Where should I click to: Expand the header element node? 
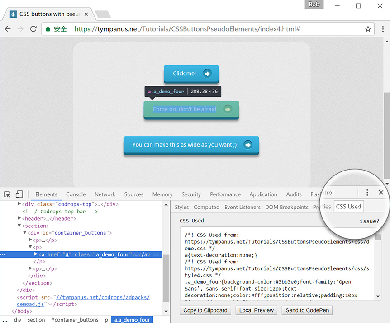coord(19,219)
